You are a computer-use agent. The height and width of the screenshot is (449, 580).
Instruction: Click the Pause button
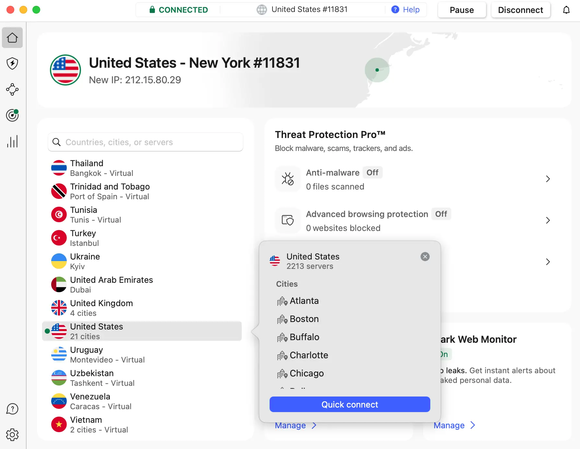462,10
